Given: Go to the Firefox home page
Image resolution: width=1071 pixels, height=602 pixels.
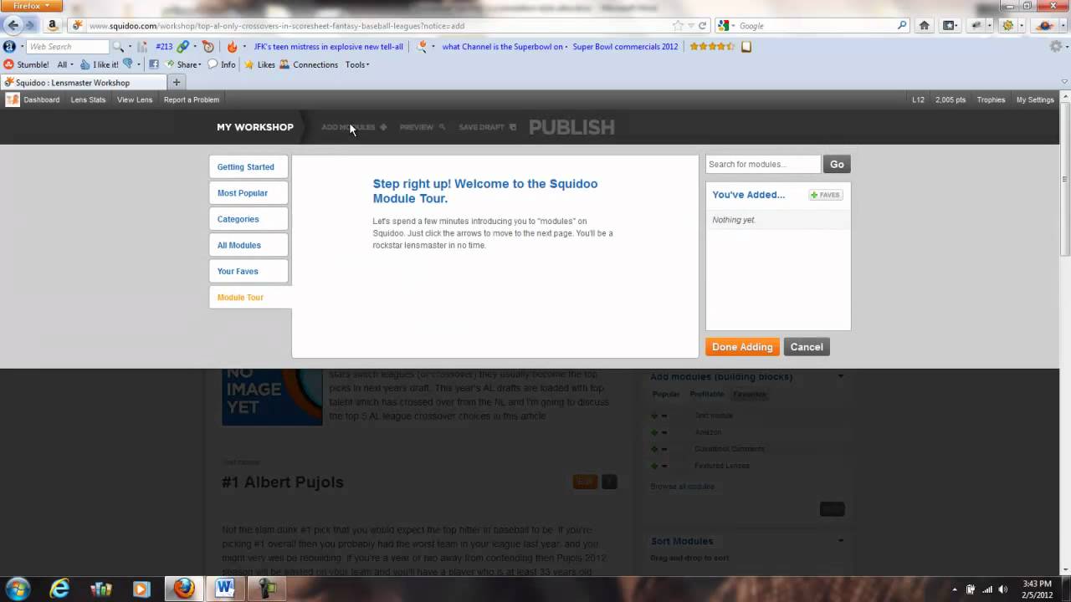Looking at the screenshot, I should point(925,26).
